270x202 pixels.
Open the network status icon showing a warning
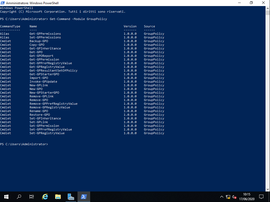click(x=228, y=196)
